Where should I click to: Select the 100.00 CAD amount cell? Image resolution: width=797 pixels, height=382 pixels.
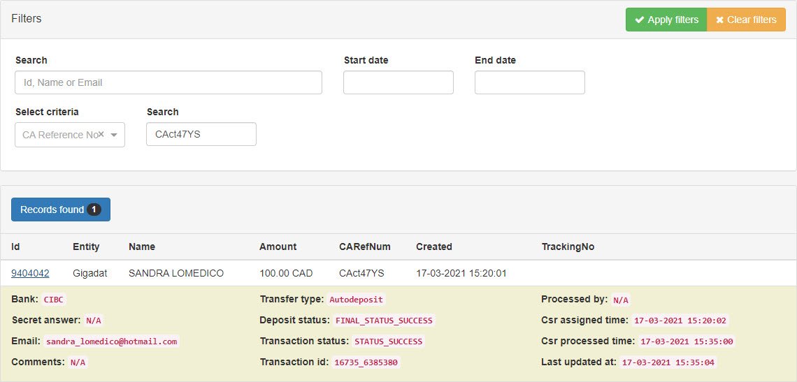coord(286,273)
